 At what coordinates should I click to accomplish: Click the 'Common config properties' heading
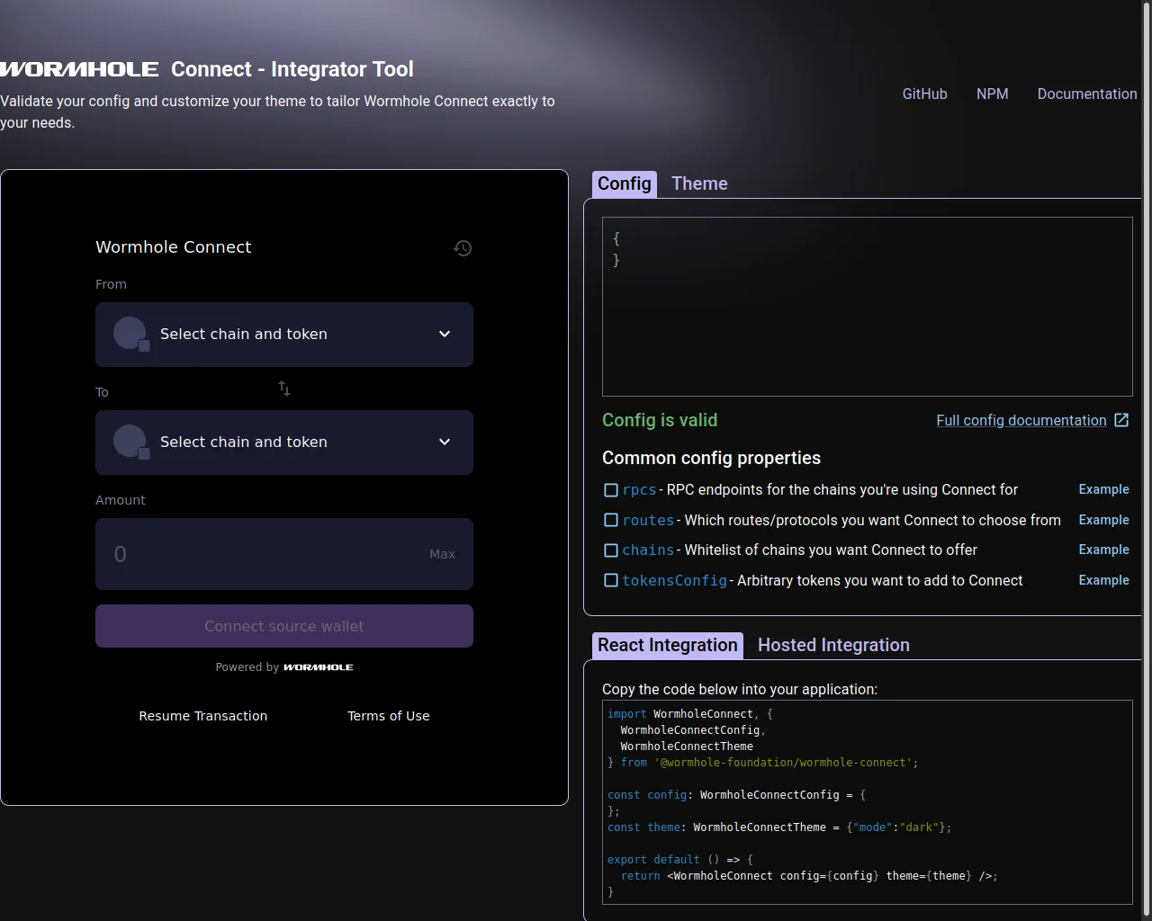[x=711, y=458]
